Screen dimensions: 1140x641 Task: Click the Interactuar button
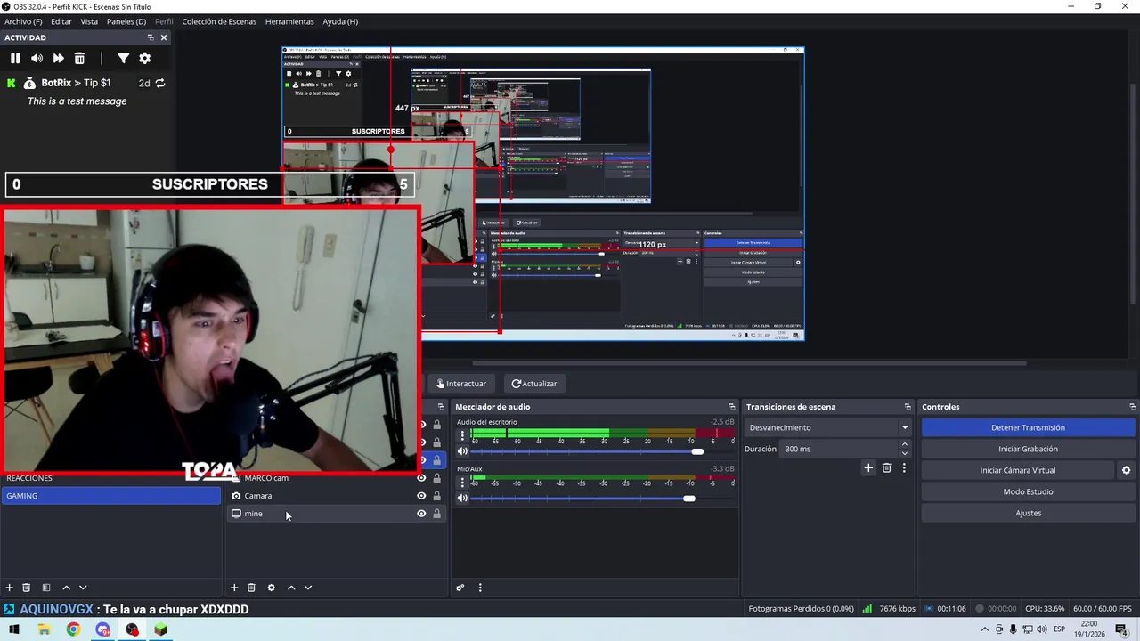coord(461,384)
